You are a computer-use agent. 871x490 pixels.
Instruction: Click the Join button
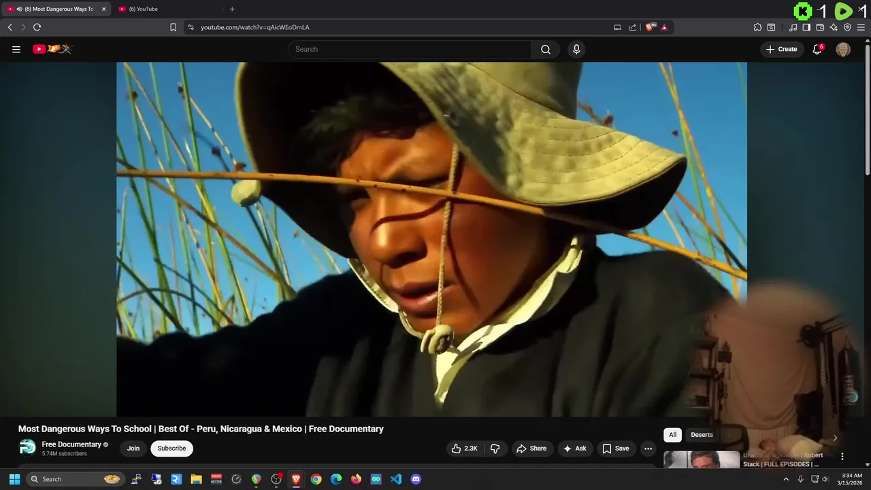[x=133, y=448]
